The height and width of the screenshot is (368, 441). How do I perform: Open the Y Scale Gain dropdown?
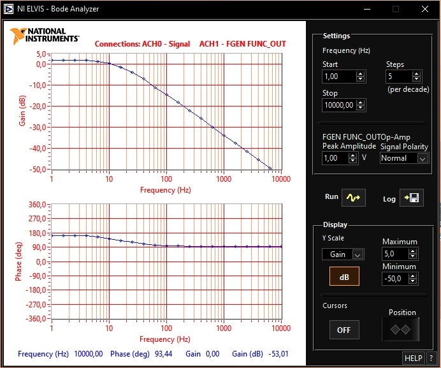(x=343, y=254)
